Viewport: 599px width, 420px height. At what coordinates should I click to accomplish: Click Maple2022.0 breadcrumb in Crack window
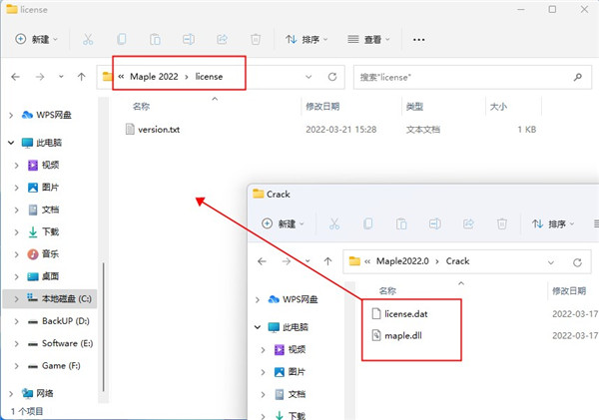402,261
